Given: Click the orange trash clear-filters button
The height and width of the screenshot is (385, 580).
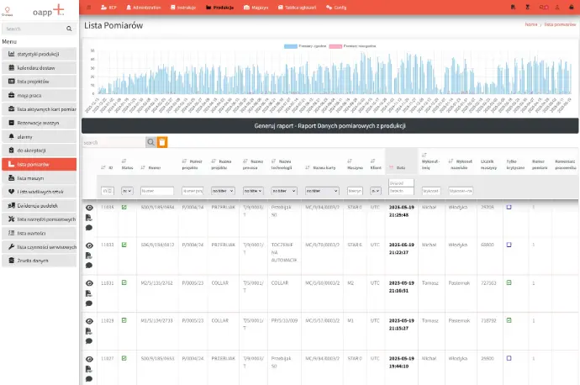Looking at the screenshot, I should click(162, 142).
